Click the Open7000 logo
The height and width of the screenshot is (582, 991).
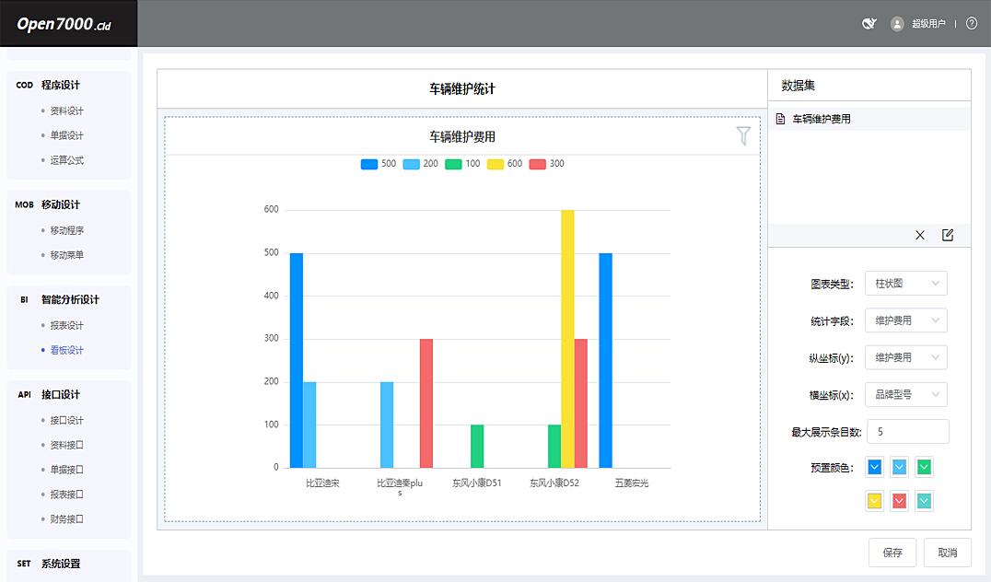[x=64, y=24]
